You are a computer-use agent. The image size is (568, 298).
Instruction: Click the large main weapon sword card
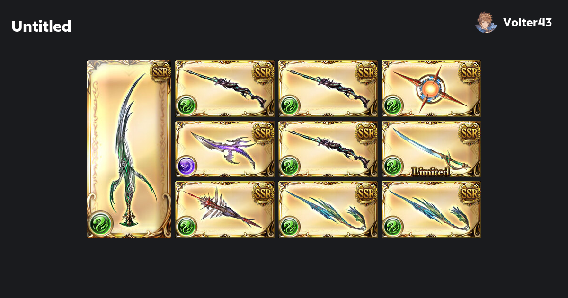click(129, 149)
